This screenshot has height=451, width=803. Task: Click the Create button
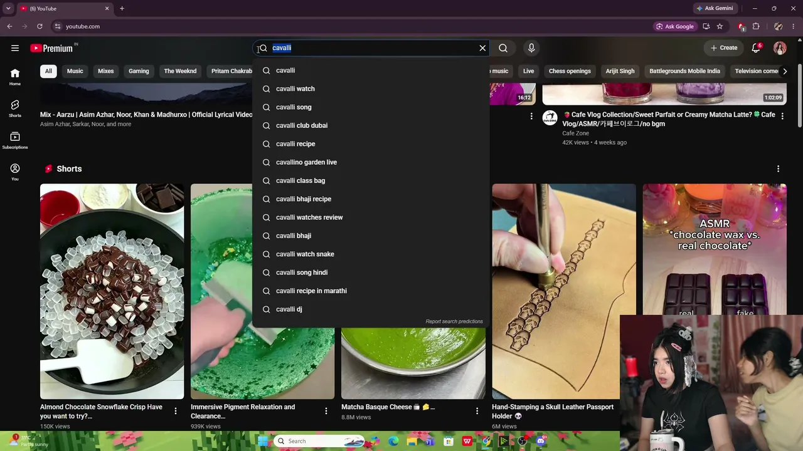point(723,48)
